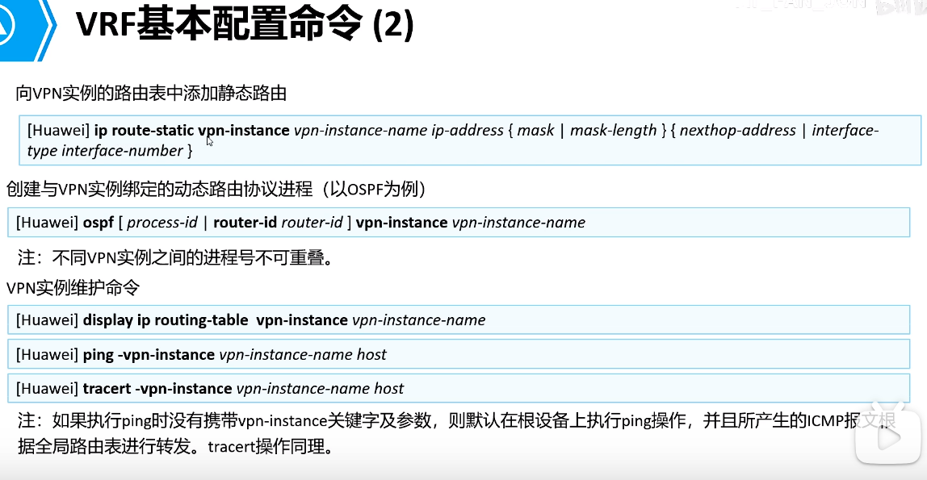Select the note "注：不同VPN实例之间的进程号不可重叠。"

click(175, 258)
